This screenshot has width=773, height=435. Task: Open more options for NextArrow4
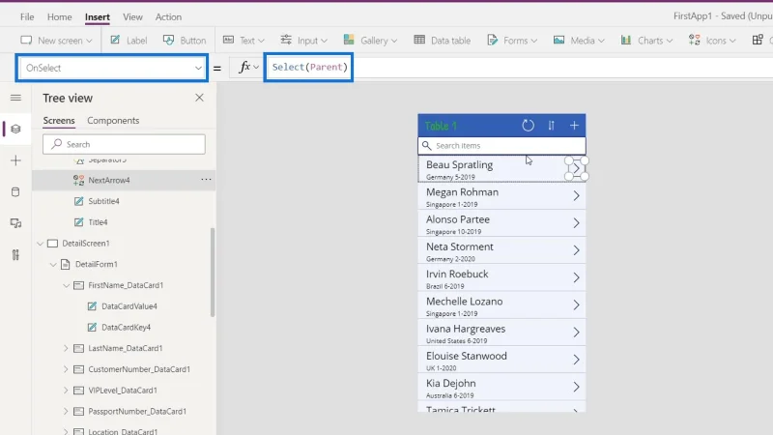(206, 180)
